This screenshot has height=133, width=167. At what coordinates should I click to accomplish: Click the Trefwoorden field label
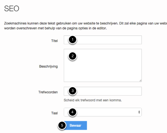48,92
